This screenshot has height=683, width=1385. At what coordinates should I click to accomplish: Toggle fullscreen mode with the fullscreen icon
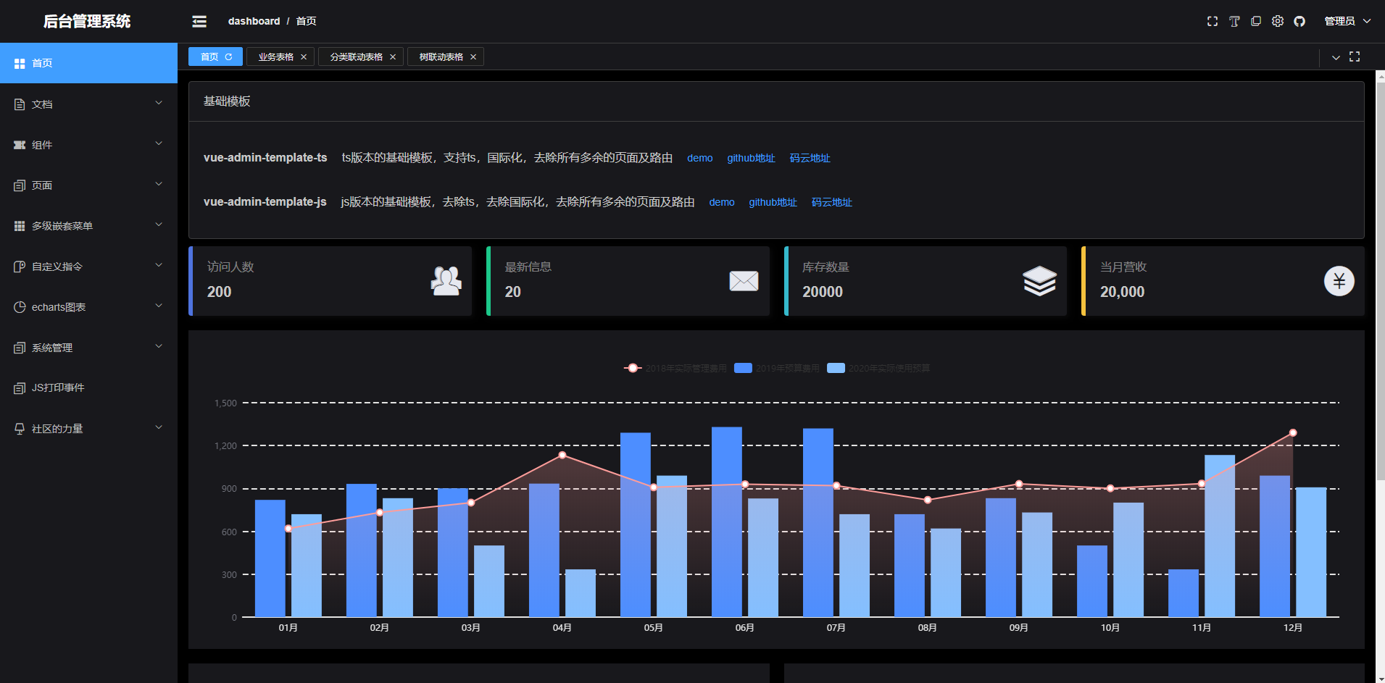pyautogui.click(x=1212, y=21)
